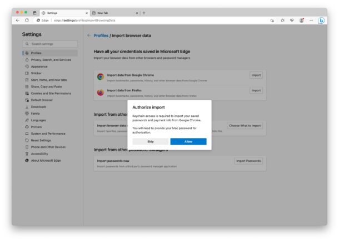Click the browser essentials heart icon
The width and height of the screenshot is (339, 241).
tap(292, 20)
